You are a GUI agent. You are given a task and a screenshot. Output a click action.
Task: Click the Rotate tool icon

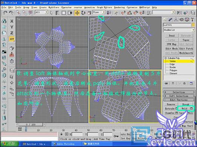83,13
